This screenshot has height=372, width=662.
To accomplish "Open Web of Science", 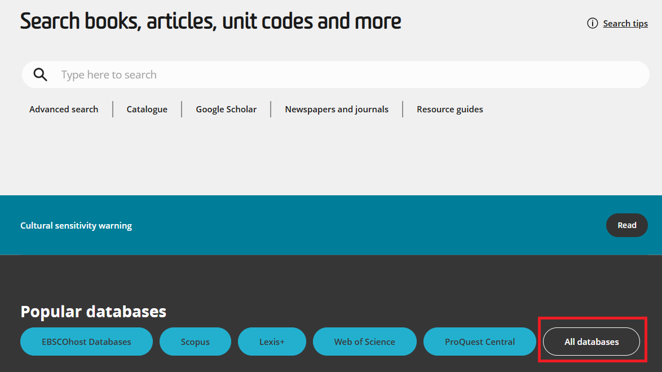I will 364,342.
